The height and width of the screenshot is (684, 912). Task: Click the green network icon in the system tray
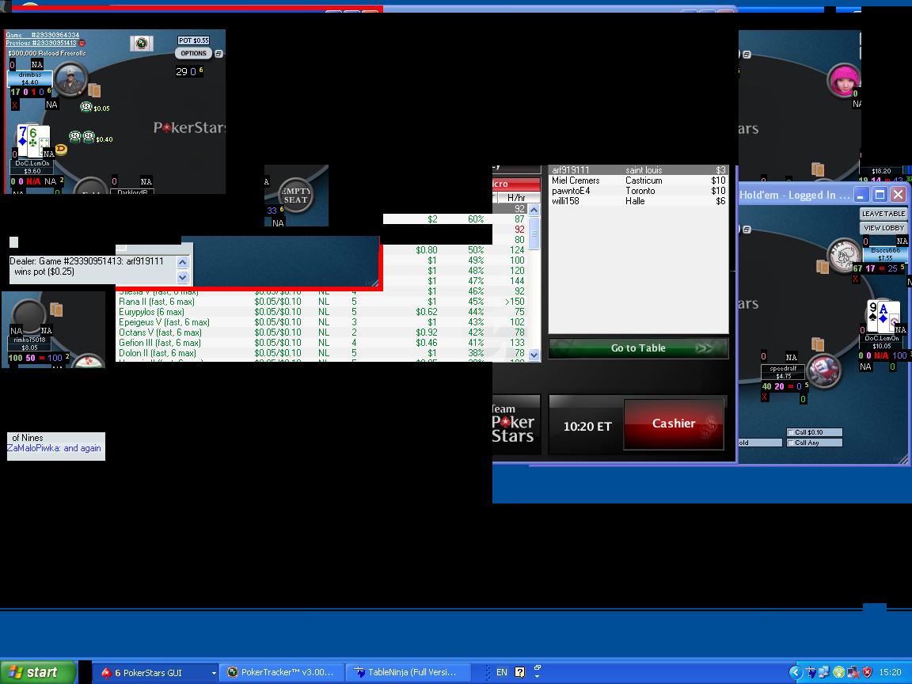pos(838,672)
